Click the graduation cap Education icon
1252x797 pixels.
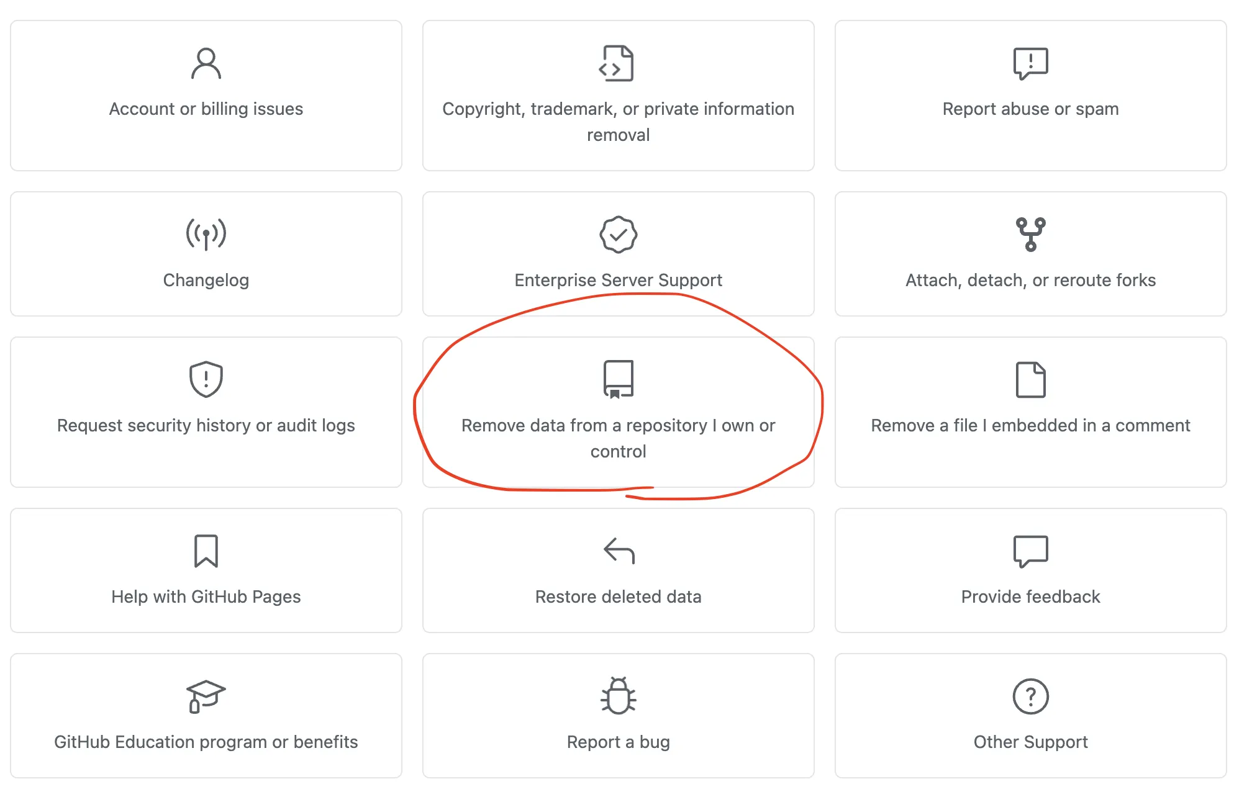click(205, 696)
